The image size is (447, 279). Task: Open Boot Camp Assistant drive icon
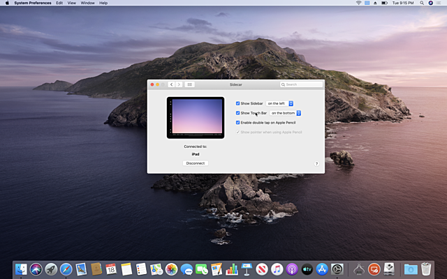click(x=389, y=269)
